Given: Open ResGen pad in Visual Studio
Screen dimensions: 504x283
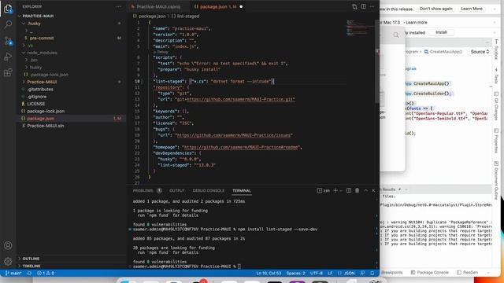Looking at the screenshot, I should pos(467,273).
